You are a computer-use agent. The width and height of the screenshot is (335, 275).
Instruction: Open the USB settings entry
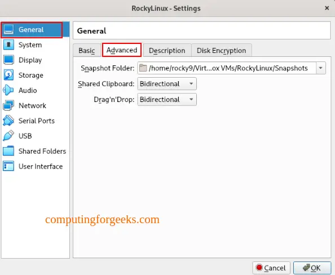(25, 136)
